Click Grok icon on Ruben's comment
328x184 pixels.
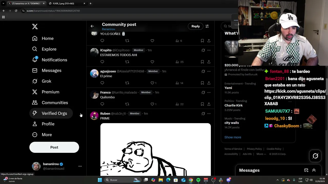click(203, 113)
